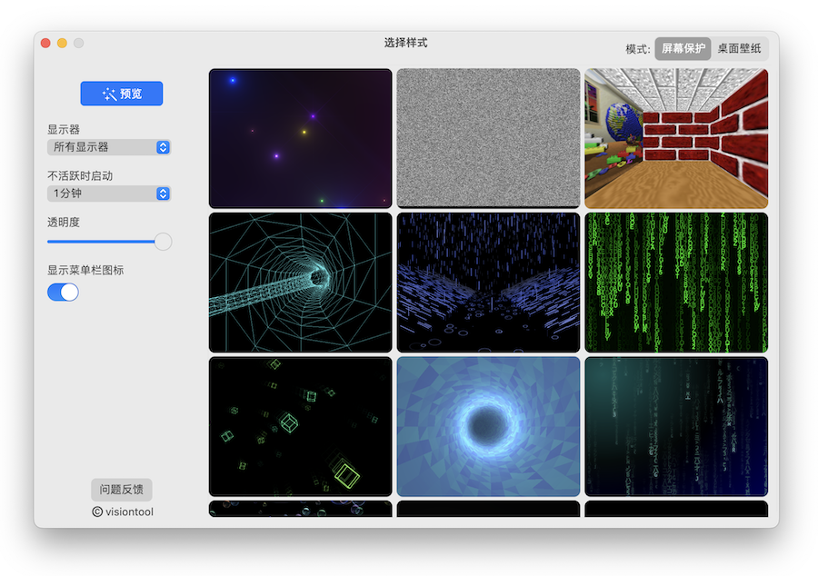Select the colorful starfield screensaver thumbnail
The width and height of the screenshot is (818, 576).
pyautogui.click(x=301, y=138)
